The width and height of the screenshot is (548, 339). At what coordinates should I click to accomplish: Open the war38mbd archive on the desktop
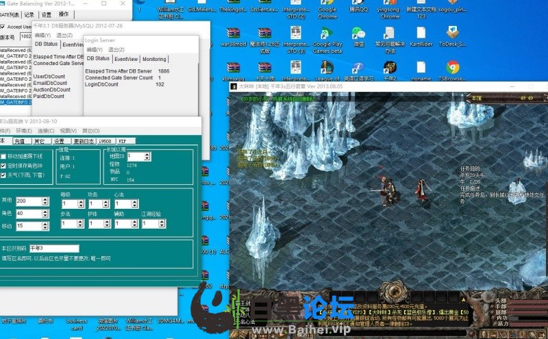[x=233, y=37]
